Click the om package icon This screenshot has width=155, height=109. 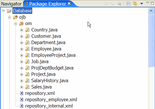pyautogui.click(x=21, y=24)
